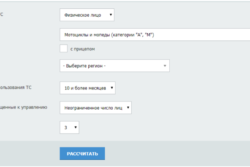Click the arrow next to the '3' value
Image resolution: width=250 pixels, height=167 pixels.
[x=76, y=127]
